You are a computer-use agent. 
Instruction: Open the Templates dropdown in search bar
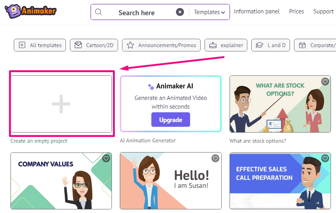(x=209, y=12)
